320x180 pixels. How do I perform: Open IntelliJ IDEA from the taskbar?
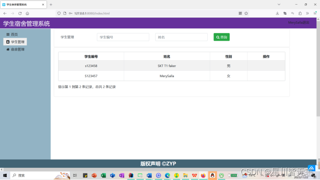pos(131,175)
